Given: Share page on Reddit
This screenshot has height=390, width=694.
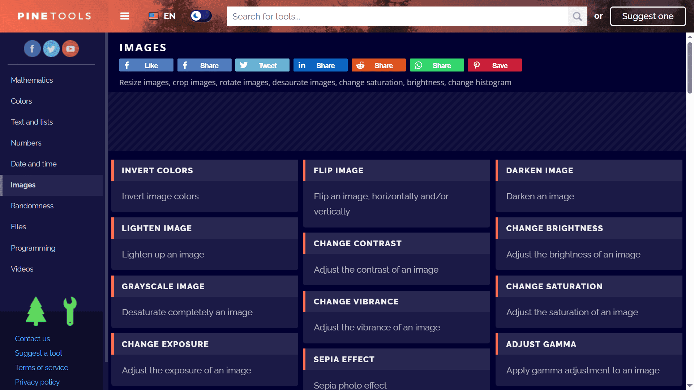Looking at the screenshot, I should (378, 65).
